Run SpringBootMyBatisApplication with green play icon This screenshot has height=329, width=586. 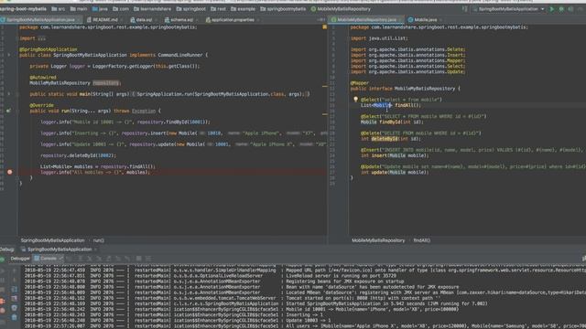click(552, 9)
